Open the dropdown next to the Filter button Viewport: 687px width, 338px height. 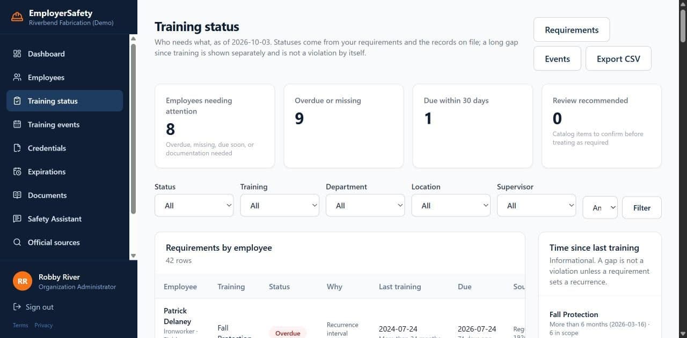pos(600,208)
